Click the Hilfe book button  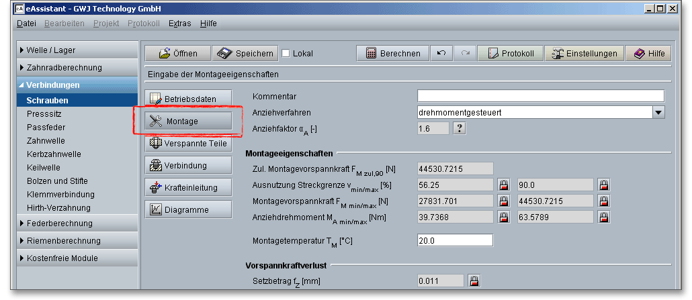648,54
